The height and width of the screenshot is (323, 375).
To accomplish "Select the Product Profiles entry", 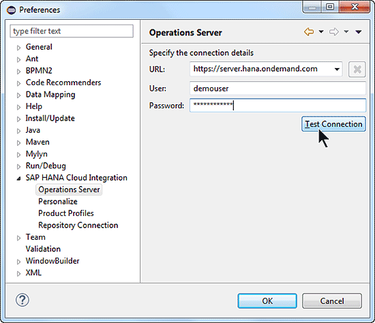I will (66, 213).
